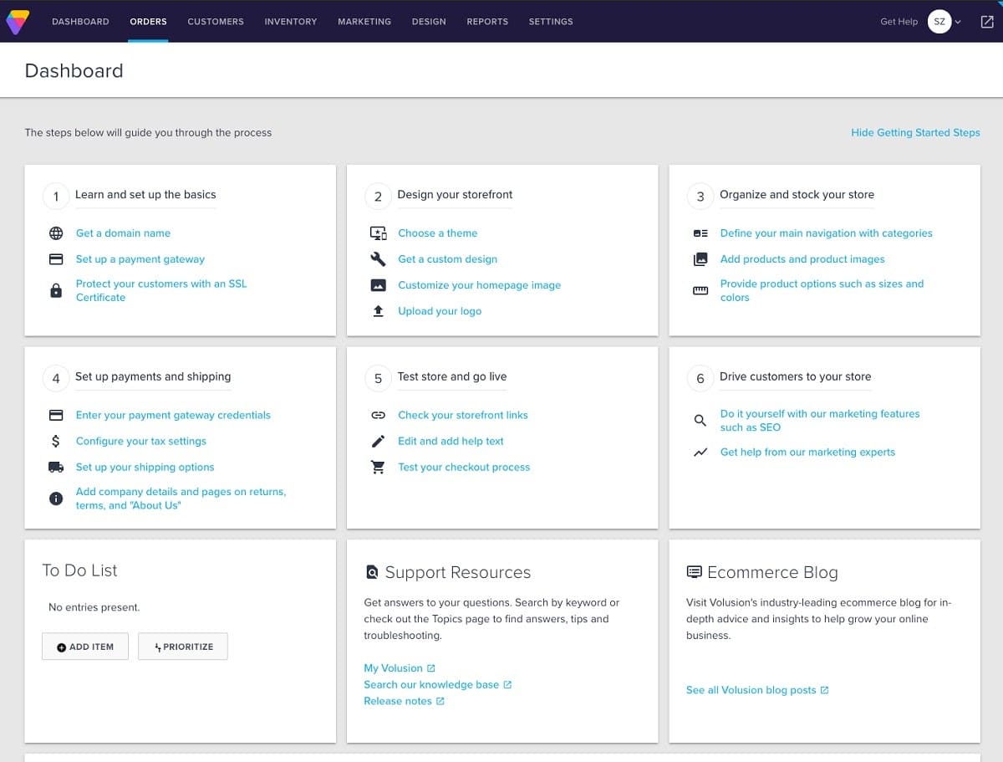Screen dimensions: 1003x762
Task: Select the shipping truck icon in step four
Action: (55, 467)
